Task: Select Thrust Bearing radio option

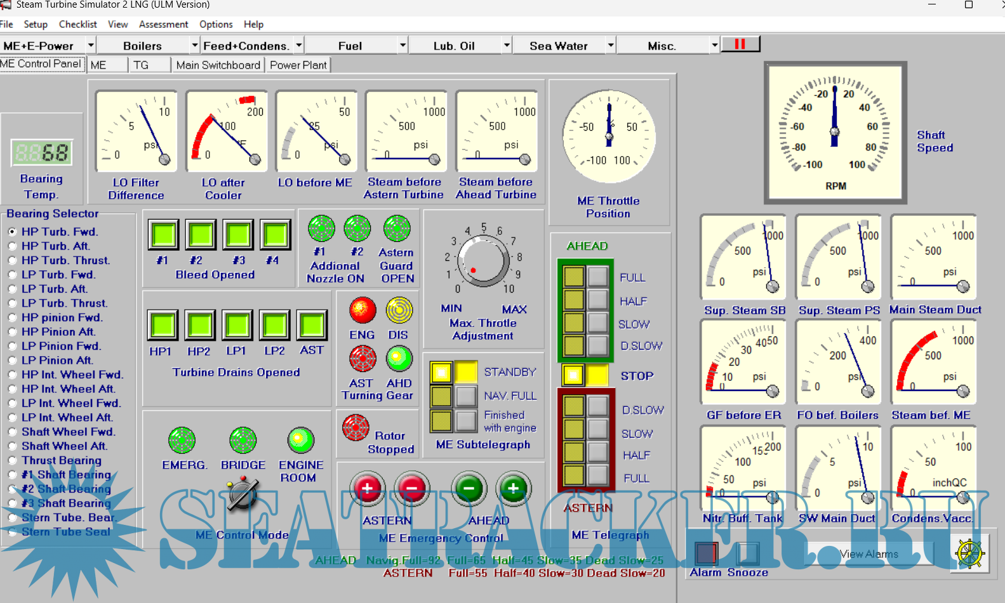Action: tap(13, 460)
